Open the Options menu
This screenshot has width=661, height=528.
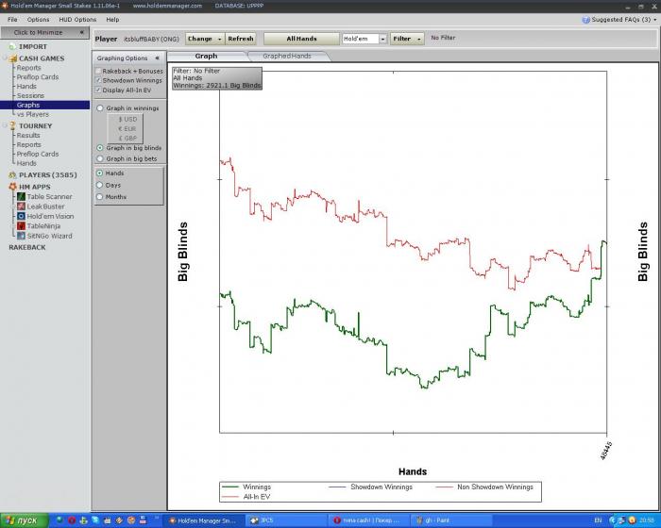click(38, 20)
